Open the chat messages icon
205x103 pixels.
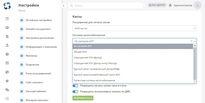[7, 90]
